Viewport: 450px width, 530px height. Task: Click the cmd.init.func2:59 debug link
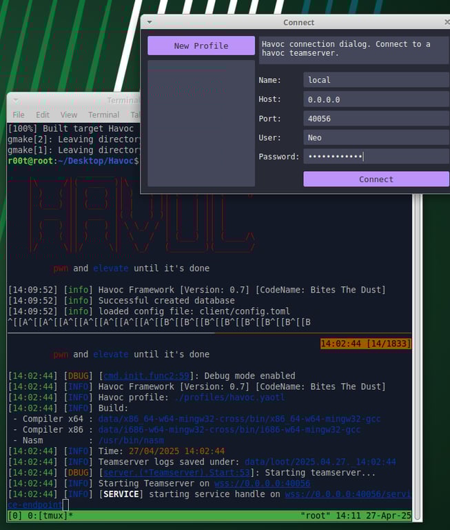point(147,376)
